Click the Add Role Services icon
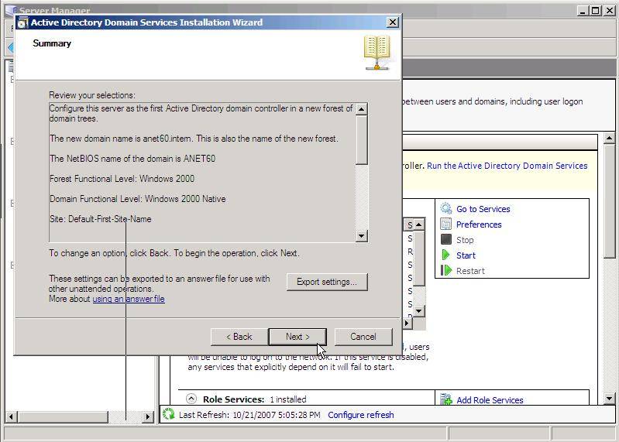Image resolution: width=619 pixels, height=442 pixels. [446, 399]
